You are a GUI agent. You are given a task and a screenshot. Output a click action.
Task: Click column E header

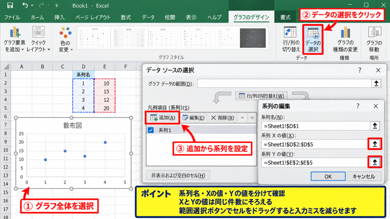[105, 66]
